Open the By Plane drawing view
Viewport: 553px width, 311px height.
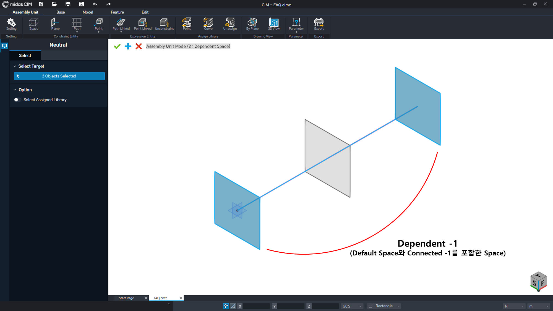coord(252,24)
